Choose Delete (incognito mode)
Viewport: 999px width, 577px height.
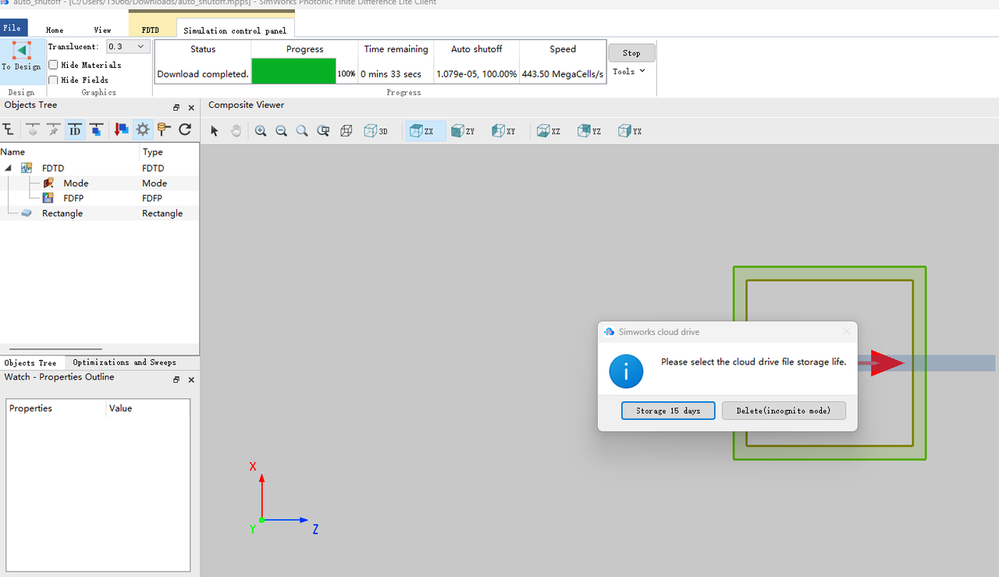coord(784,411)
